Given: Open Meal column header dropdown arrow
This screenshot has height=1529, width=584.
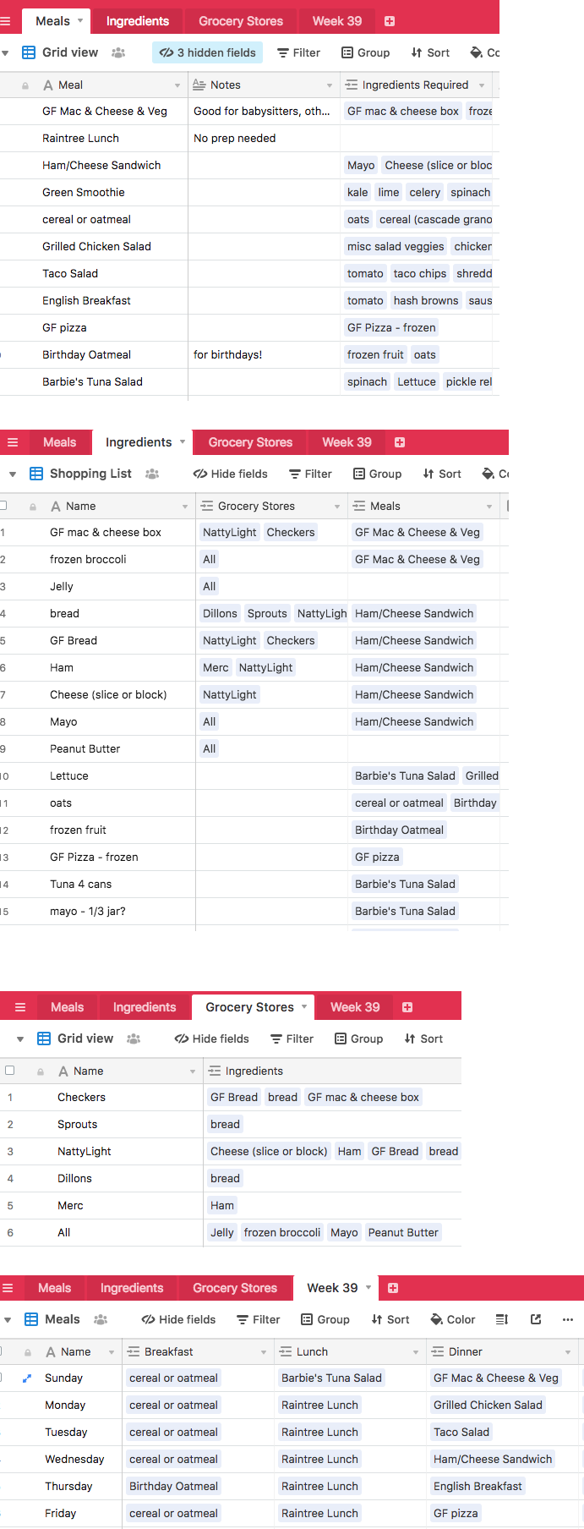Looking at the screenshot, I should tap(177, 85).
